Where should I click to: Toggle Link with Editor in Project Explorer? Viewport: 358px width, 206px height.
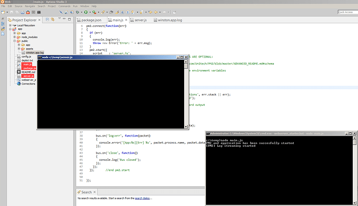(53, 19)
